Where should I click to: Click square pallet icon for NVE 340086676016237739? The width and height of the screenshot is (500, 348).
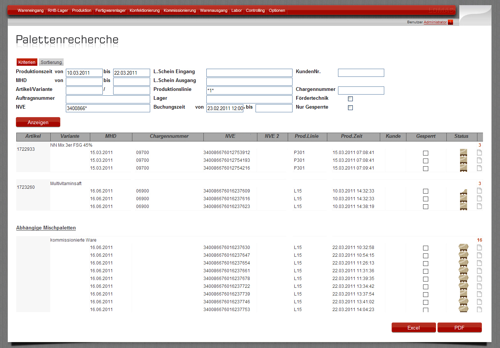coord(463,294)
